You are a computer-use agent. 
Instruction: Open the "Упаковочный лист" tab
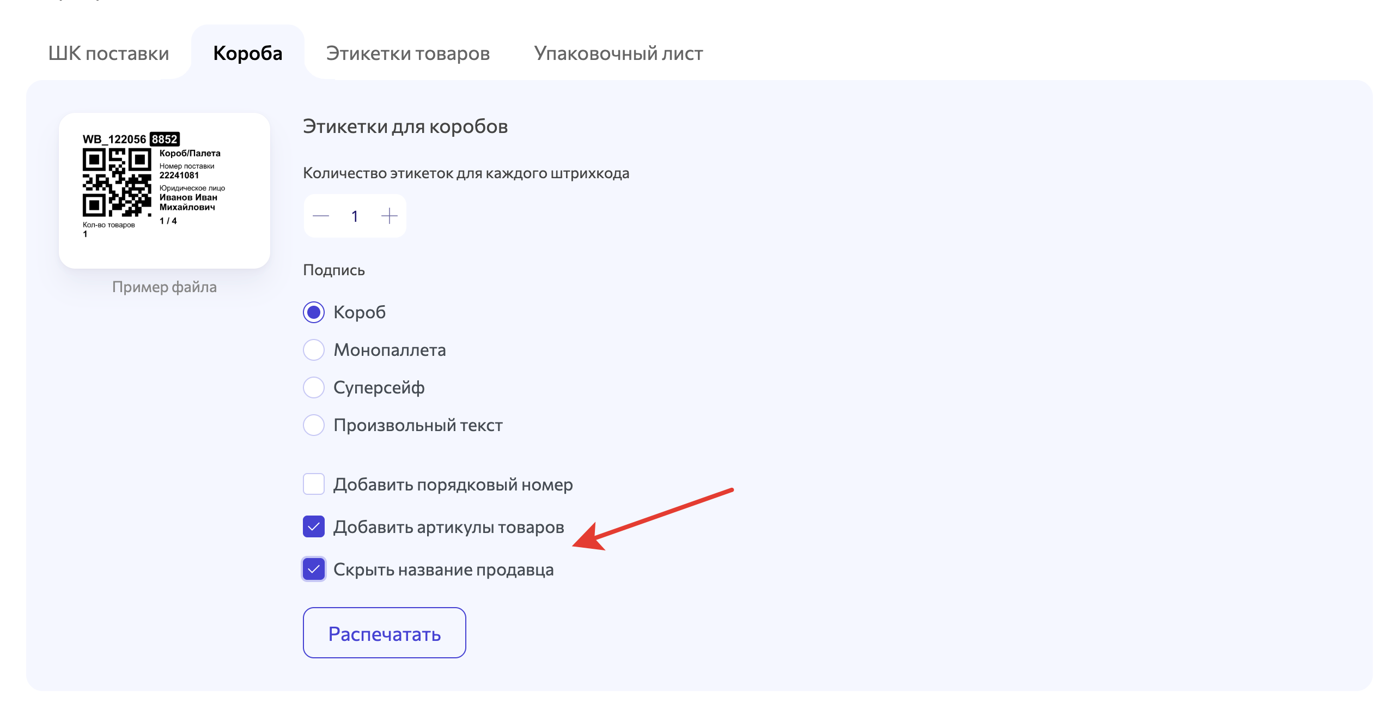tap(619, 53)
